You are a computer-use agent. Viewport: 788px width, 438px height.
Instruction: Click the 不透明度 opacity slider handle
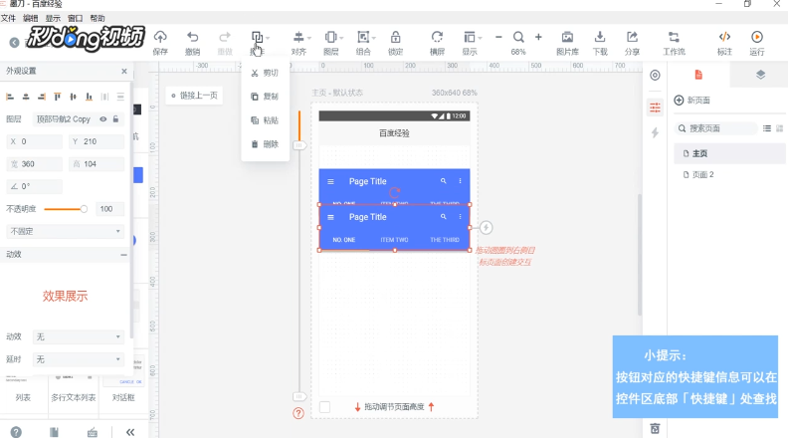click(x=84, y=209)
